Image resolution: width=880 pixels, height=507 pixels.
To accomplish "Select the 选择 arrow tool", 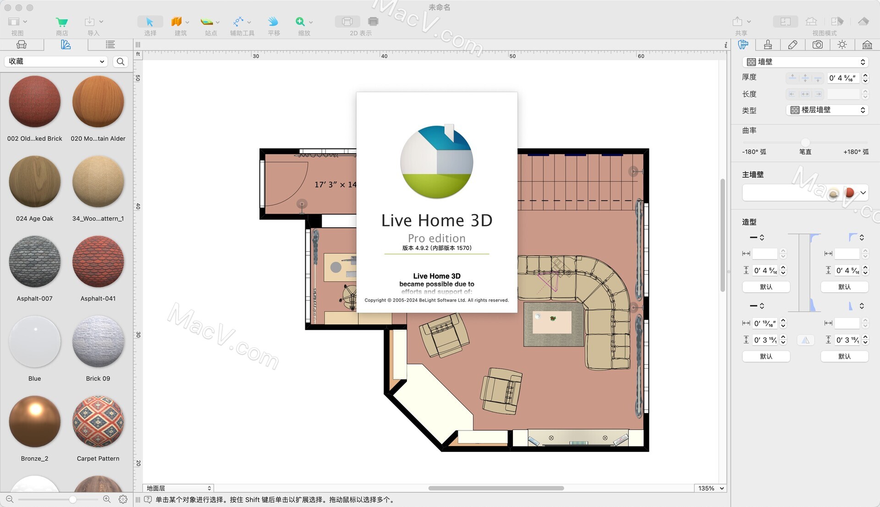I will (x=150, y=22).
